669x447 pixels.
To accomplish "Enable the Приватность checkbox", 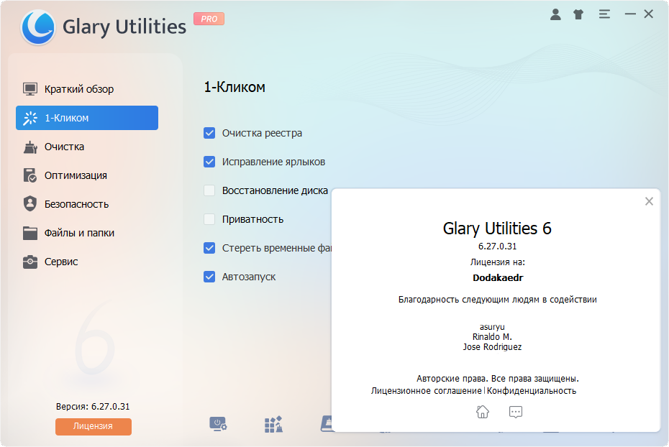I will pyautogui.click(x=209, y=219).
